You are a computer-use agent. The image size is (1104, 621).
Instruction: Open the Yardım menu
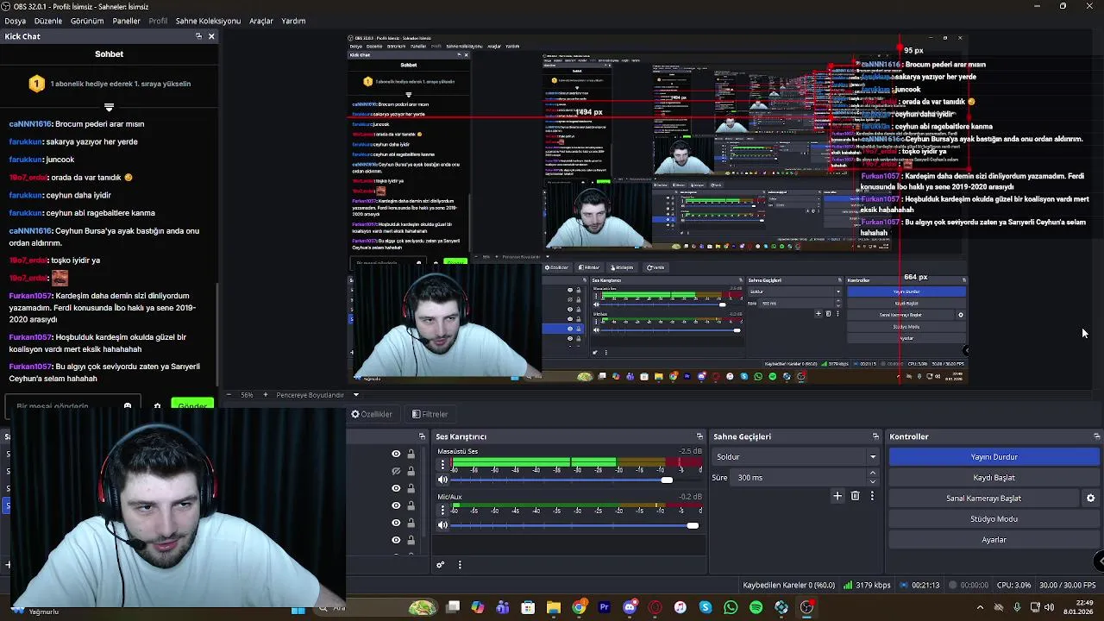293,21
